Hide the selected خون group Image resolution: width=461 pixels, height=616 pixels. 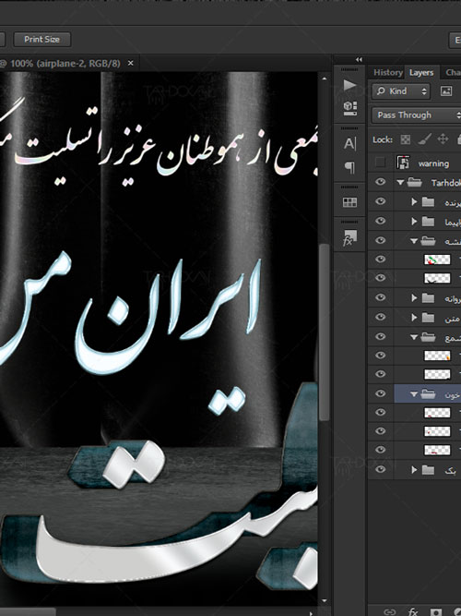[380, 393]
